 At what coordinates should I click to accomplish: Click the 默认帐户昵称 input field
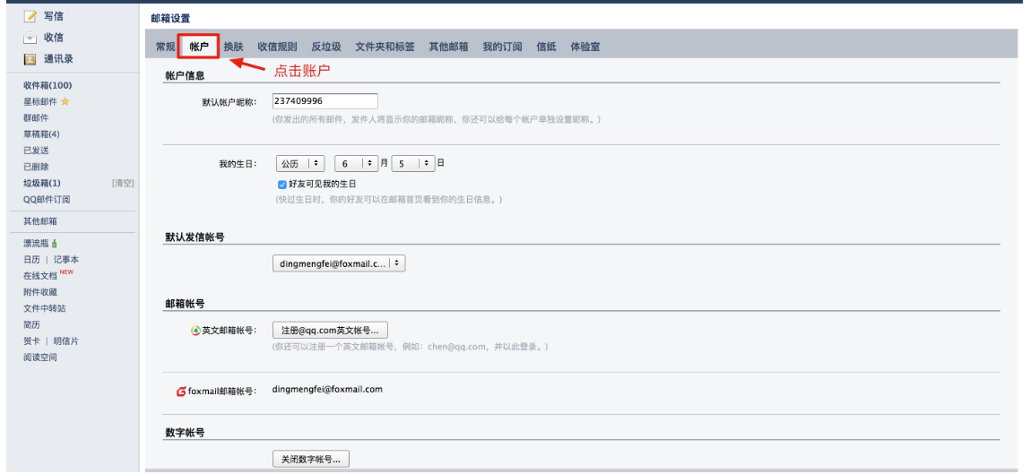click(x=325, y=101)
